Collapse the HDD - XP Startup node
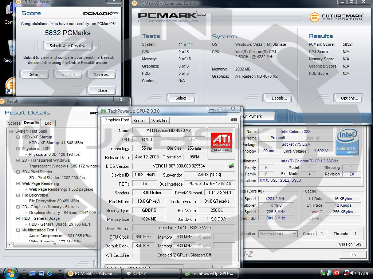The image size is (373, 279). (18, 137)
